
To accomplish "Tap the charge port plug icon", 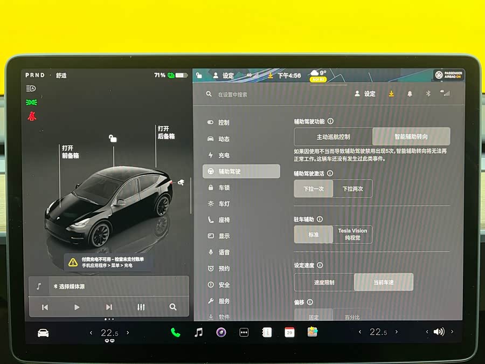I will 181,182.
